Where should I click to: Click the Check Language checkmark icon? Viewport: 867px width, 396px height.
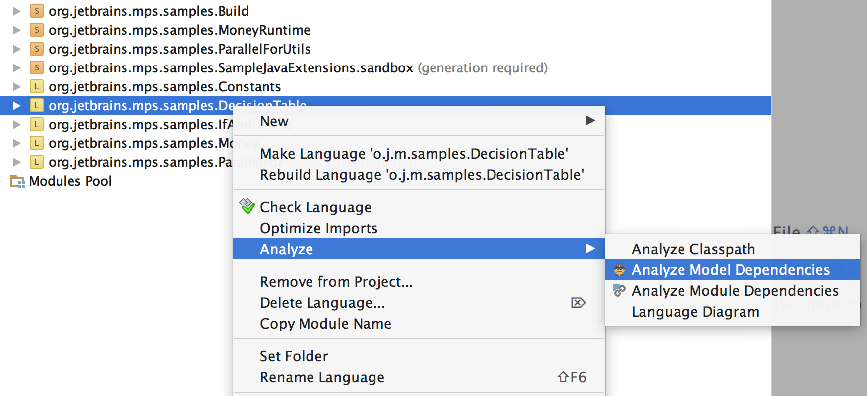(x=247, y=206)
